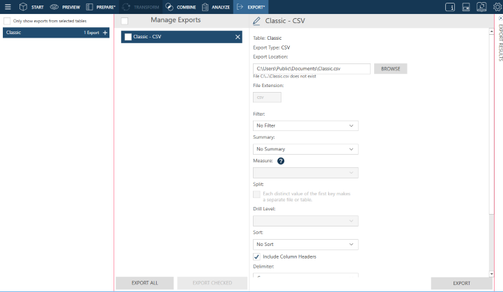The image size is (503, 292).
Task: Expand the Summary dropdown
Action: [305, 149]
